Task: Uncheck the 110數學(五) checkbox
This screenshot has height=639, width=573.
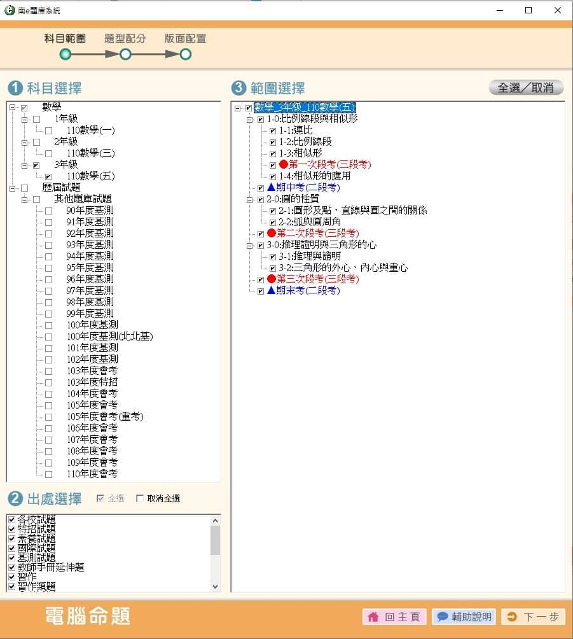Action: [x=48, y=176]
